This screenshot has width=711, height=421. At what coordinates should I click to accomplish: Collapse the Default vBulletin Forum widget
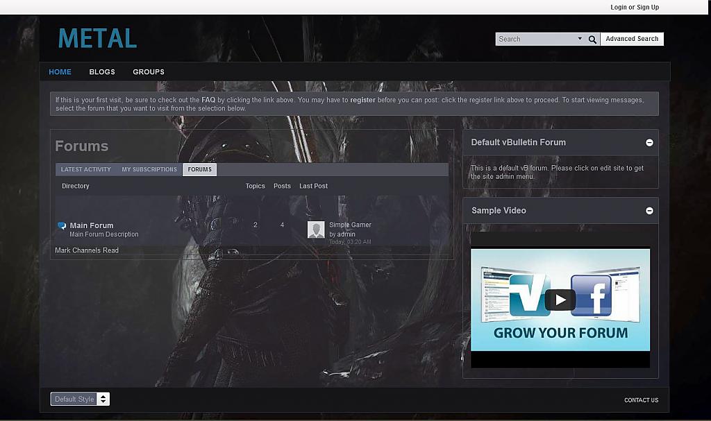[649, 143]
